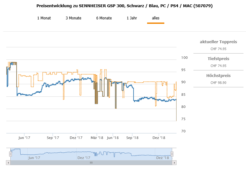Image resolution: width=246 pixels, height=169 pixels.
Task: Click the horizontal scrollbar thumb grip
Action: click(91, 163)
